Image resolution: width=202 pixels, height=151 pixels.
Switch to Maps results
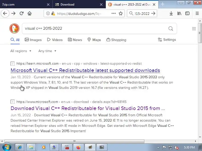(x=94, y=40)
